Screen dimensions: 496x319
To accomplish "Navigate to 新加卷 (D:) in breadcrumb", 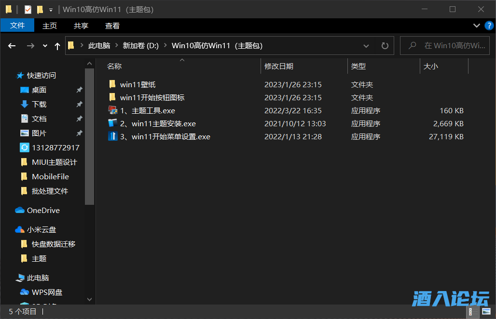I will click(x=140, y=46).
